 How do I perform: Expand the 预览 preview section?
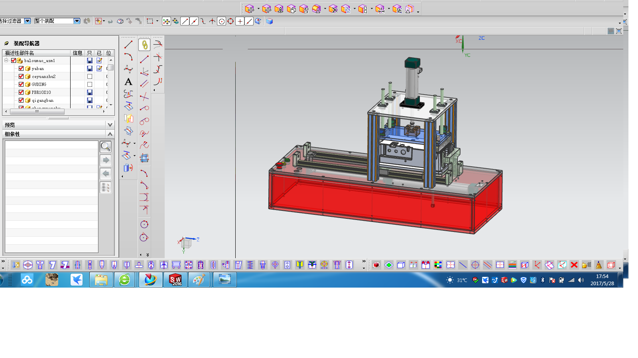(110, 125)
